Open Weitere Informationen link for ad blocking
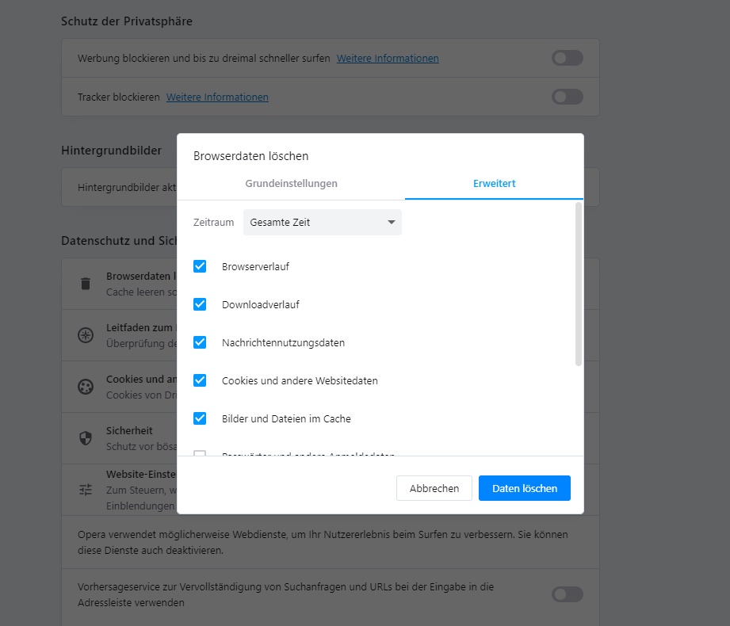Screen dimensions: 730x626 coord(388,59)
